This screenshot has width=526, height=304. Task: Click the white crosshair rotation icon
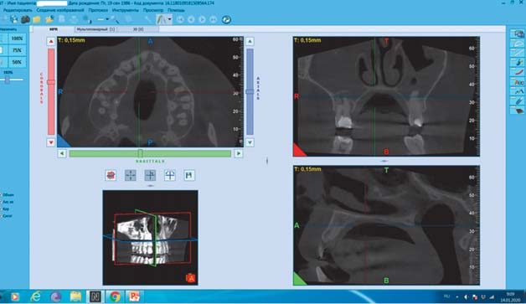[170, 175]
